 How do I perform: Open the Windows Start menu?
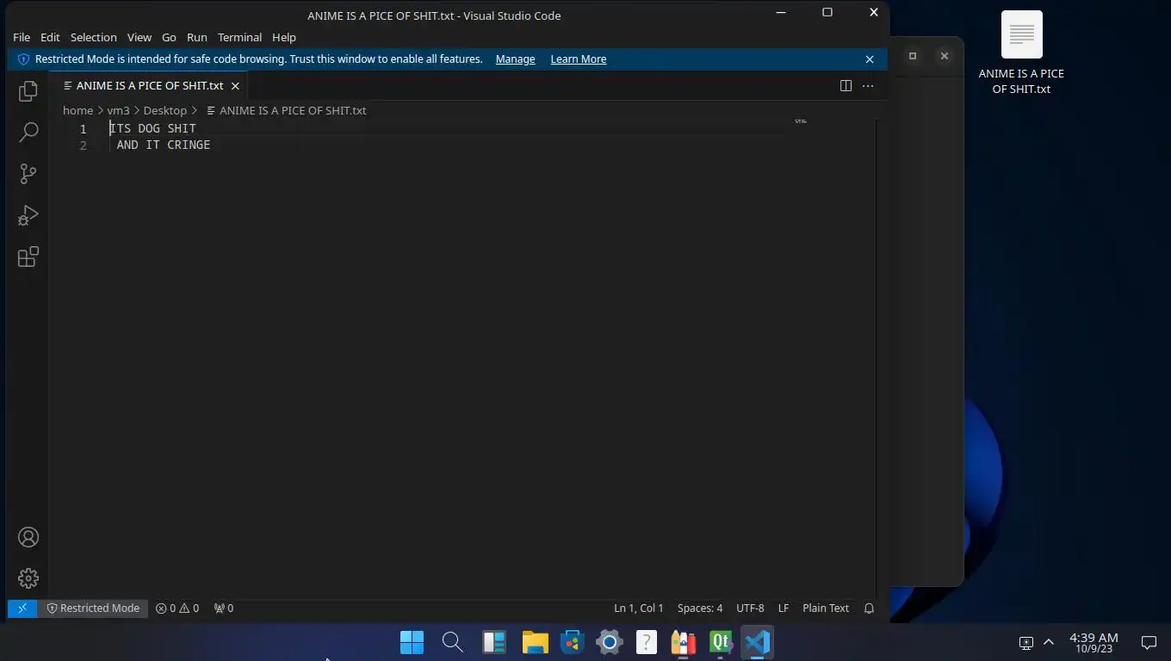[412, 642]
